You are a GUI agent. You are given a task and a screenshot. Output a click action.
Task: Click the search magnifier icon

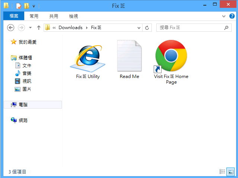[x=226, y=28]
